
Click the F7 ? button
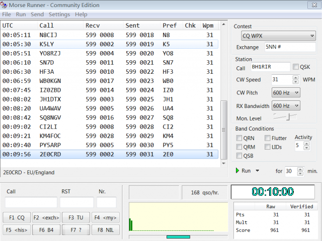pos(76,230)
